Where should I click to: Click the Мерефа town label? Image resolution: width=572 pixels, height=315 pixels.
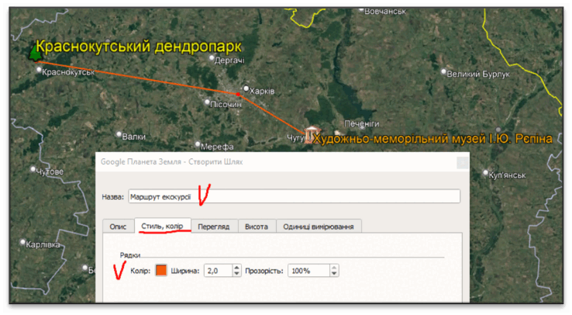[217, 147]
